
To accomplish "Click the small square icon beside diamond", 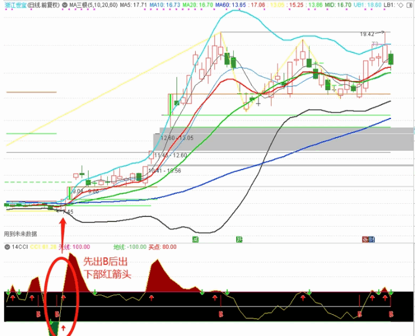I will click(x=410, y=5).
